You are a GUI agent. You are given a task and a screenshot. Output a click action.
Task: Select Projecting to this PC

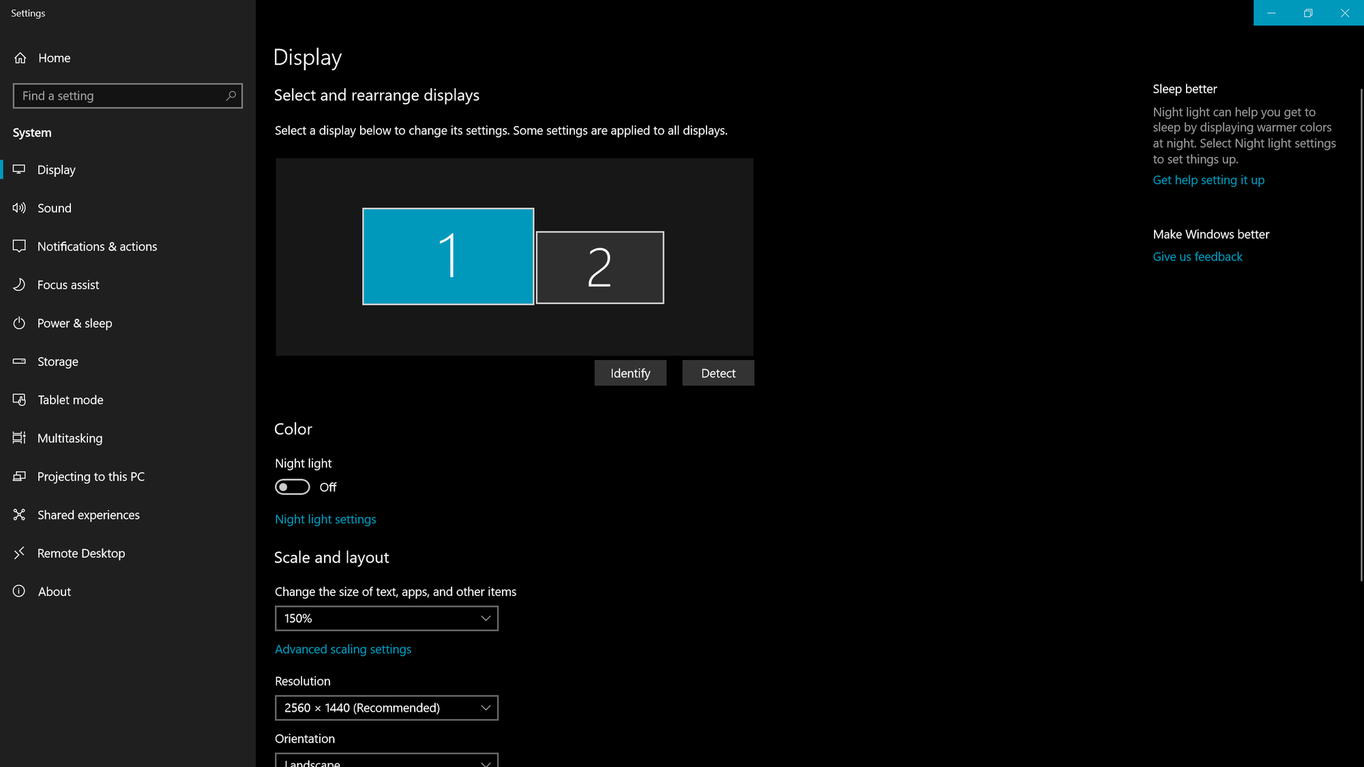128,477
